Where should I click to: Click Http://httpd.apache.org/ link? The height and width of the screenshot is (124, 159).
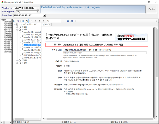(x=77, y=94)
